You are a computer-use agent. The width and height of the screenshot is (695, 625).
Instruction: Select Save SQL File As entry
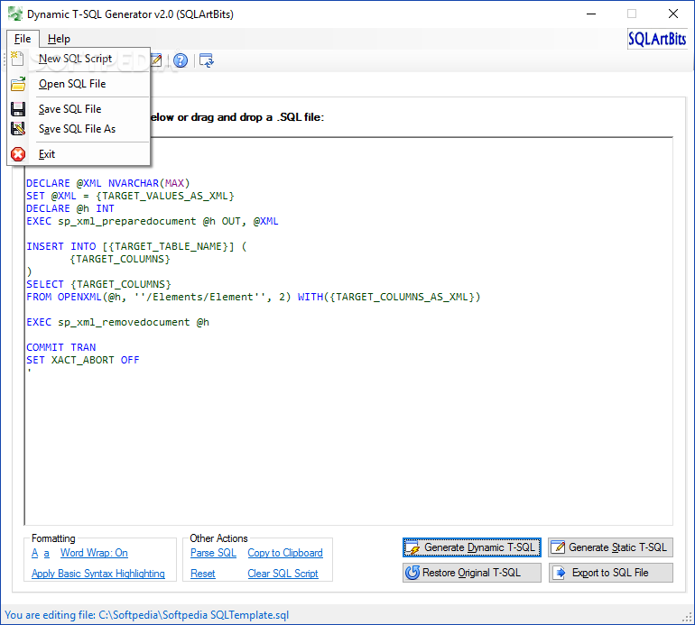77,129
